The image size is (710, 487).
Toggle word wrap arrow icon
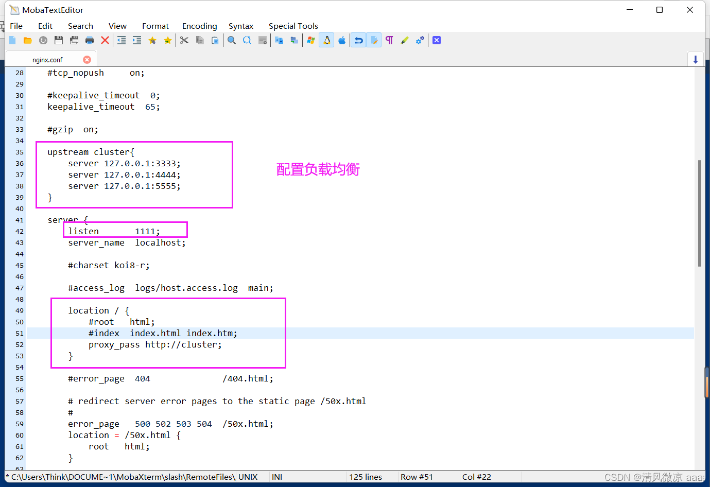coord(358,40)
